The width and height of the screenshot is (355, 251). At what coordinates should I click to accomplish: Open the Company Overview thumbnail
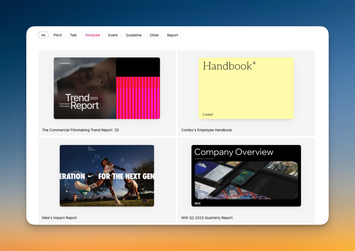[246, 176]
